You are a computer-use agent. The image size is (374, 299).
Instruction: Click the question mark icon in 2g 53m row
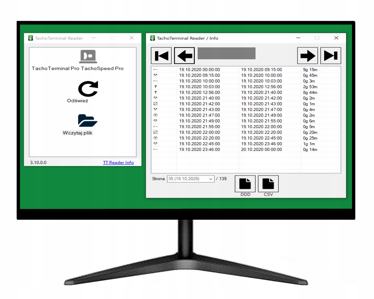(155, 87)
